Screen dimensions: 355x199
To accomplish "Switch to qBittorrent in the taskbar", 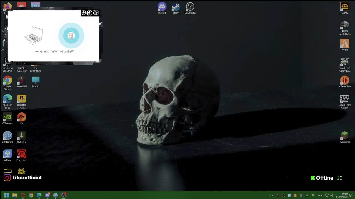I will click(x=55, y=195).
